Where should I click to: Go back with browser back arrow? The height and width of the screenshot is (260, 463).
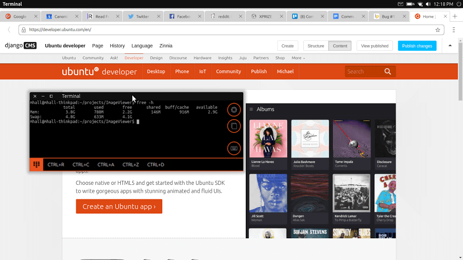tap(9, 30)
